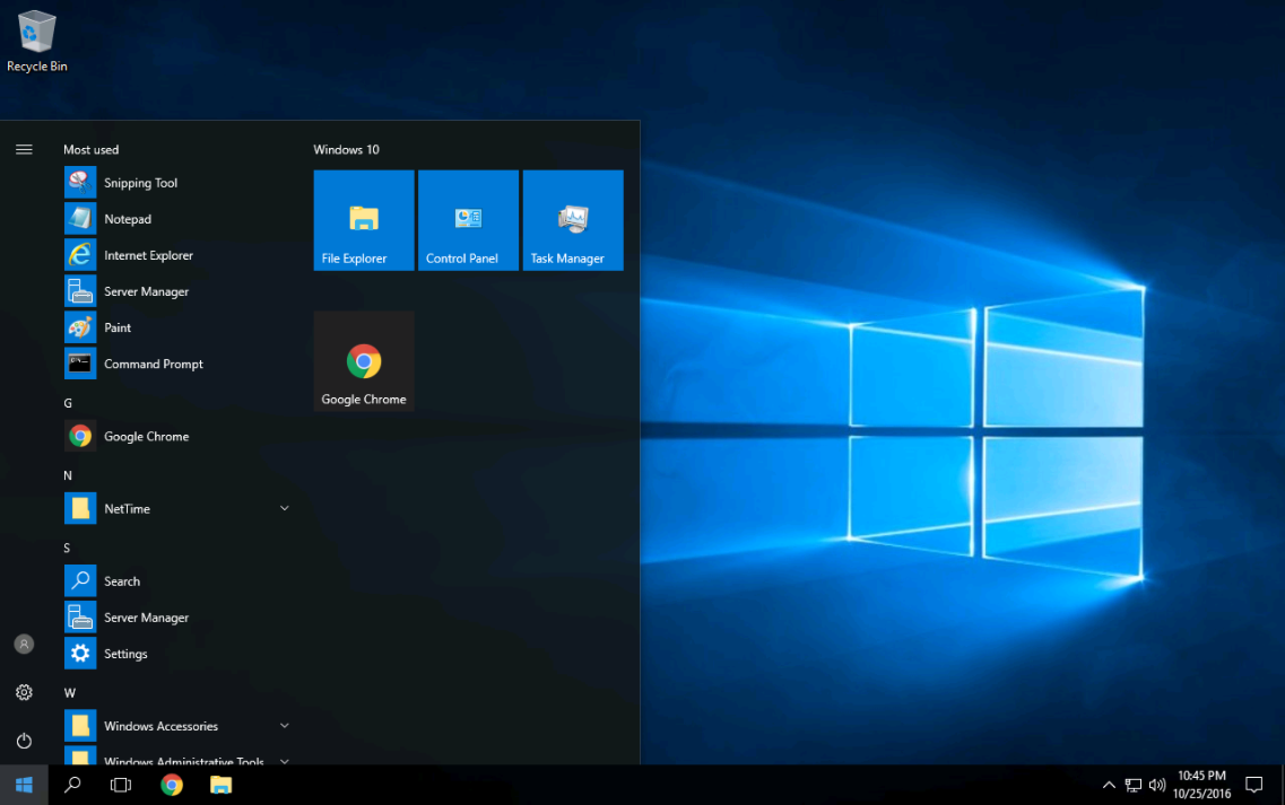The image size is (1285, 805).
Task: Open the File Explorer tile
Action: 363,220
